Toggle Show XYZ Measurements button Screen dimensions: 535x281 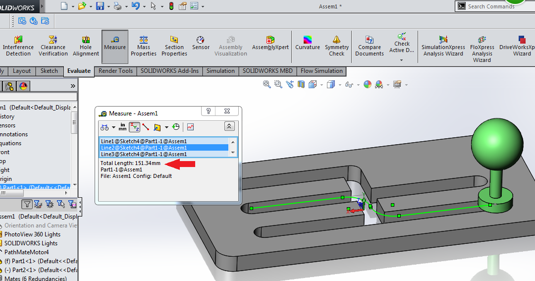[x=135, y=127]
